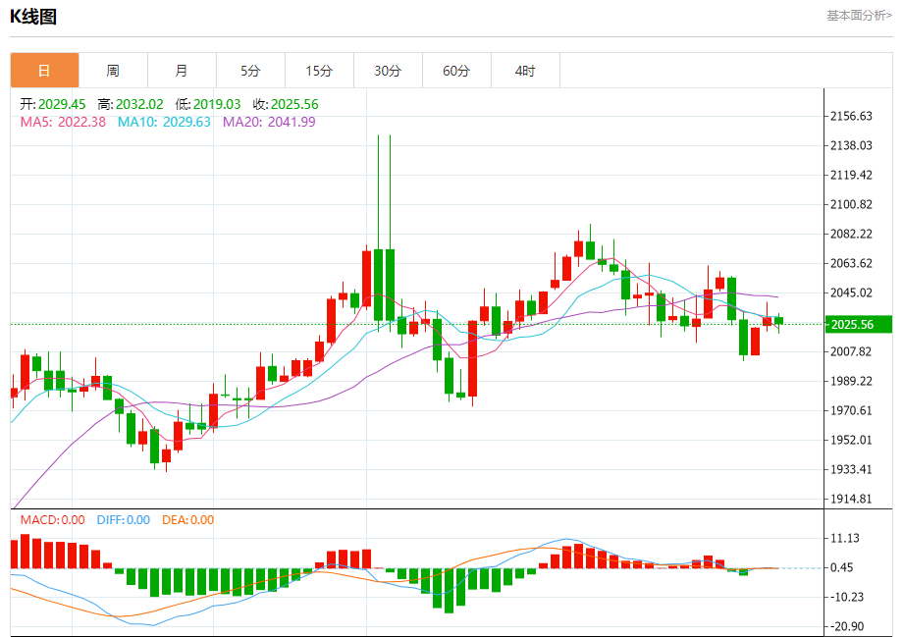Open the 5分 interval tab
The width and height of the screenshot is (903, 637).
pyautogui.click(x=250, y=71)
